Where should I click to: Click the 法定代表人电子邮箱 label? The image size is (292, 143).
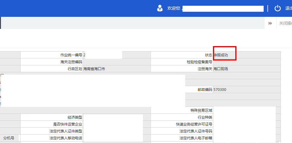click(196, 138)
